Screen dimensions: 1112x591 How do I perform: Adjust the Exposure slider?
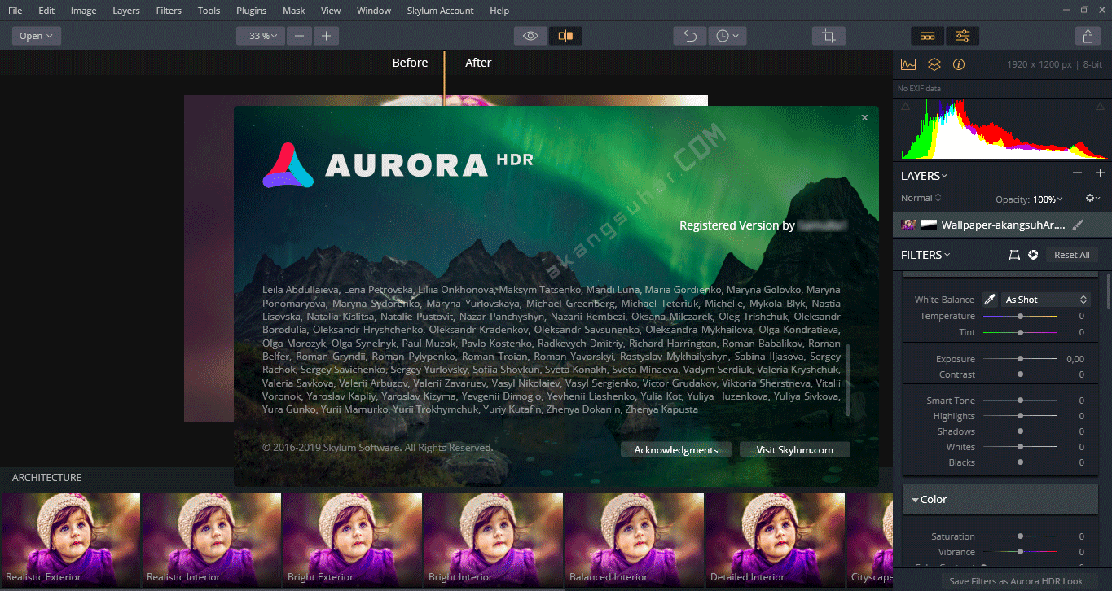pos(1020,359)
